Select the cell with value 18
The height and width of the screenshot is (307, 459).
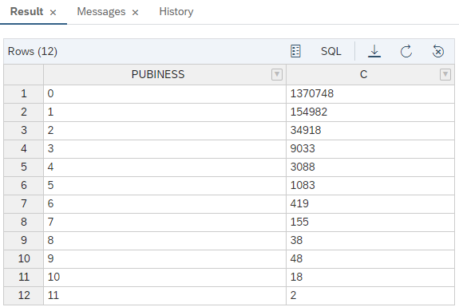(370, 277)
